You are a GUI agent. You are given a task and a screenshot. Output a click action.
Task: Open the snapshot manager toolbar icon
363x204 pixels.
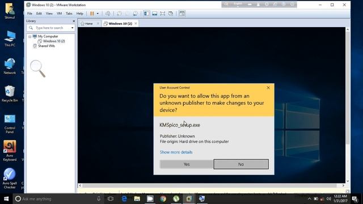(x=135, y=14)
